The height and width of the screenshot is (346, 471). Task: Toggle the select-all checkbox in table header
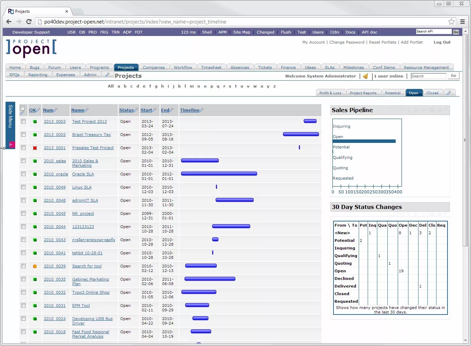click(x=22, y=108)
